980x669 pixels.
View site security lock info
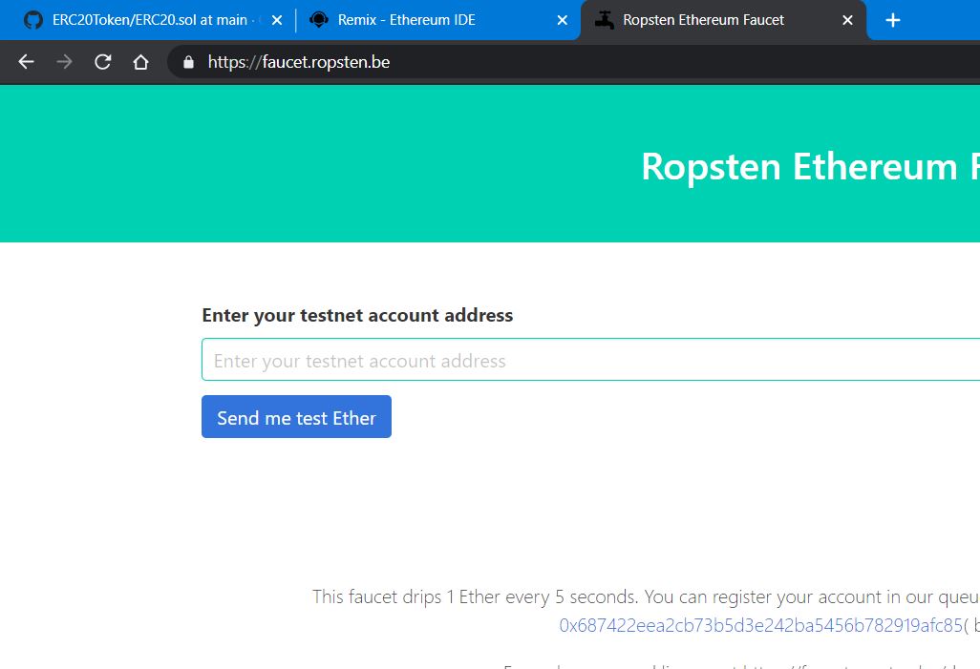coord(188,62)
